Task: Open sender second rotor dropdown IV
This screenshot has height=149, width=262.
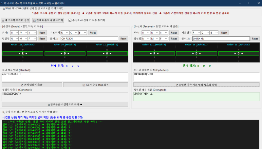Action: 23,33
